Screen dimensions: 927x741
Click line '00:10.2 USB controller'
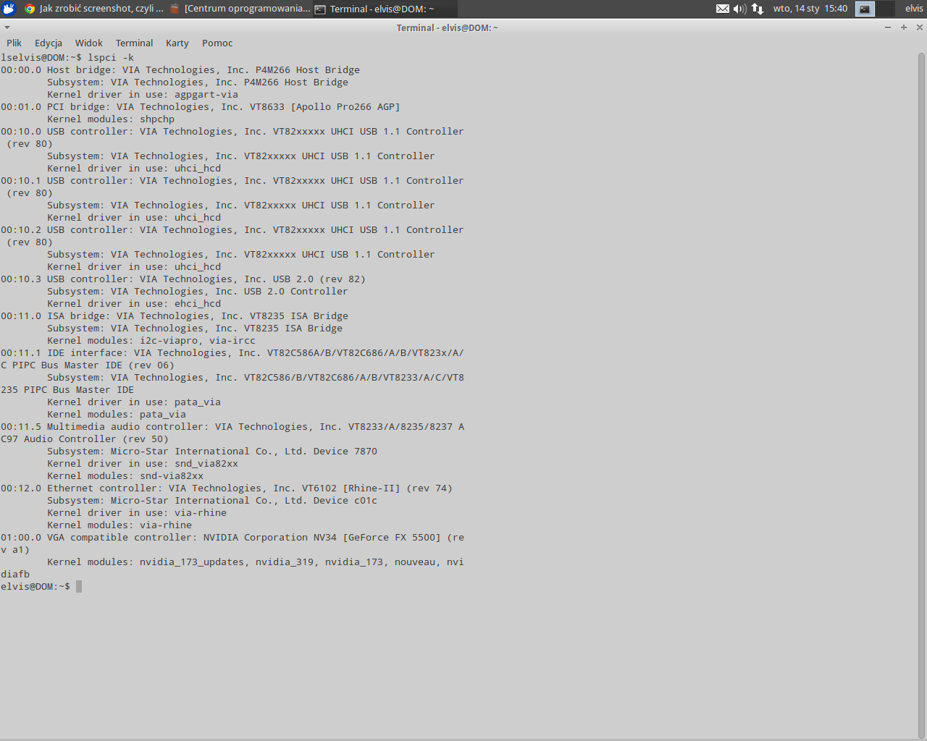coord(232,229)
